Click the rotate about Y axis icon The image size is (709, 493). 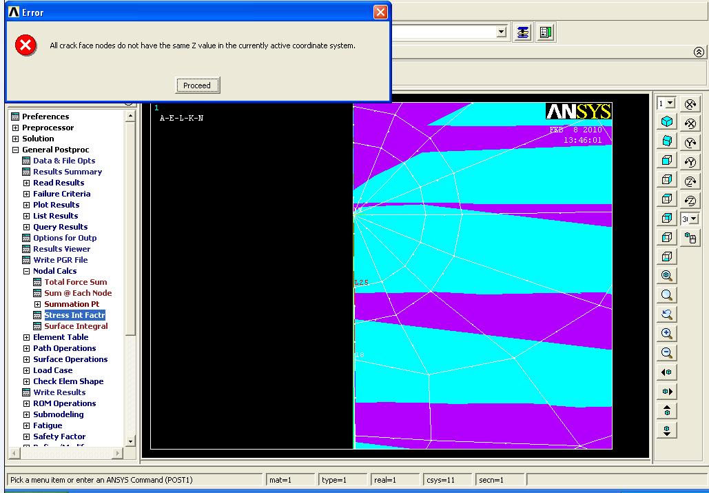[690, 143]
